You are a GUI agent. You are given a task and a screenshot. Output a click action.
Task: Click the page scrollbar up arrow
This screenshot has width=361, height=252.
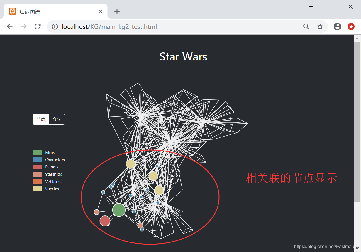point(357,38)
